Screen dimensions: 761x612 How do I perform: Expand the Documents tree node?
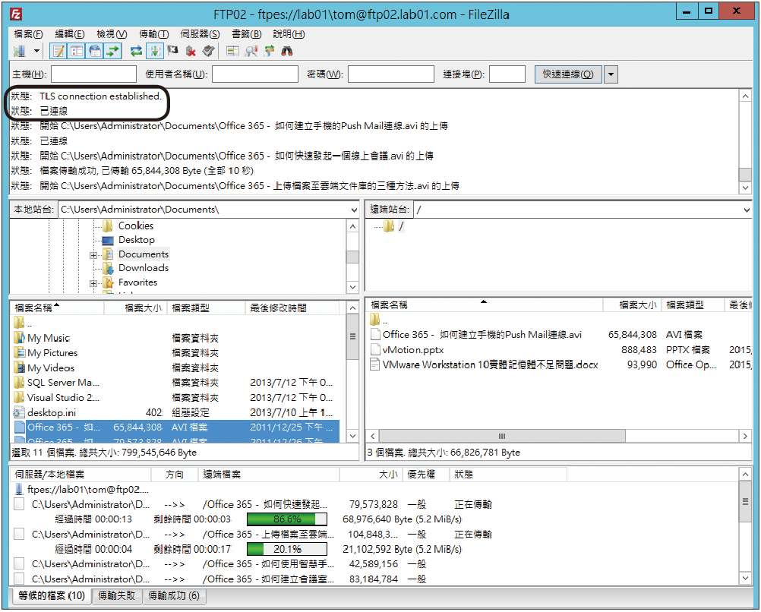click(93, 255)
